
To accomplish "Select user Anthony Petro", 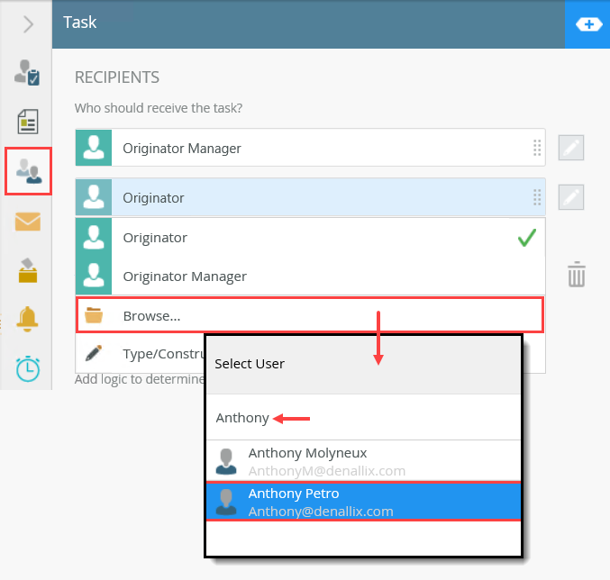I will click(363, 502).
